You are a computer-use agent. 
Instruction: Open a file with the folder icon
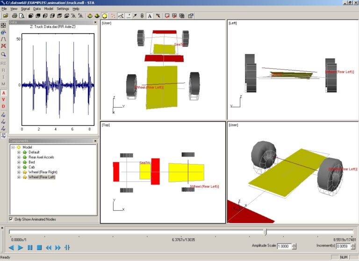[x=6, y=16]
